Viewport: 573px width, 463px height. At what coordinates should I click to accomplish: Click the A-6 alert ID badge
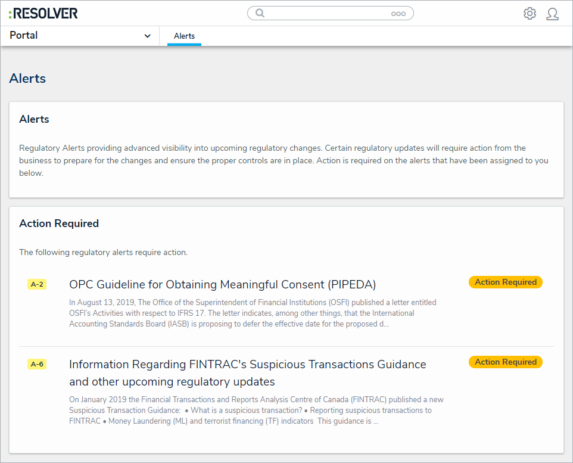[x=37, y=364]
